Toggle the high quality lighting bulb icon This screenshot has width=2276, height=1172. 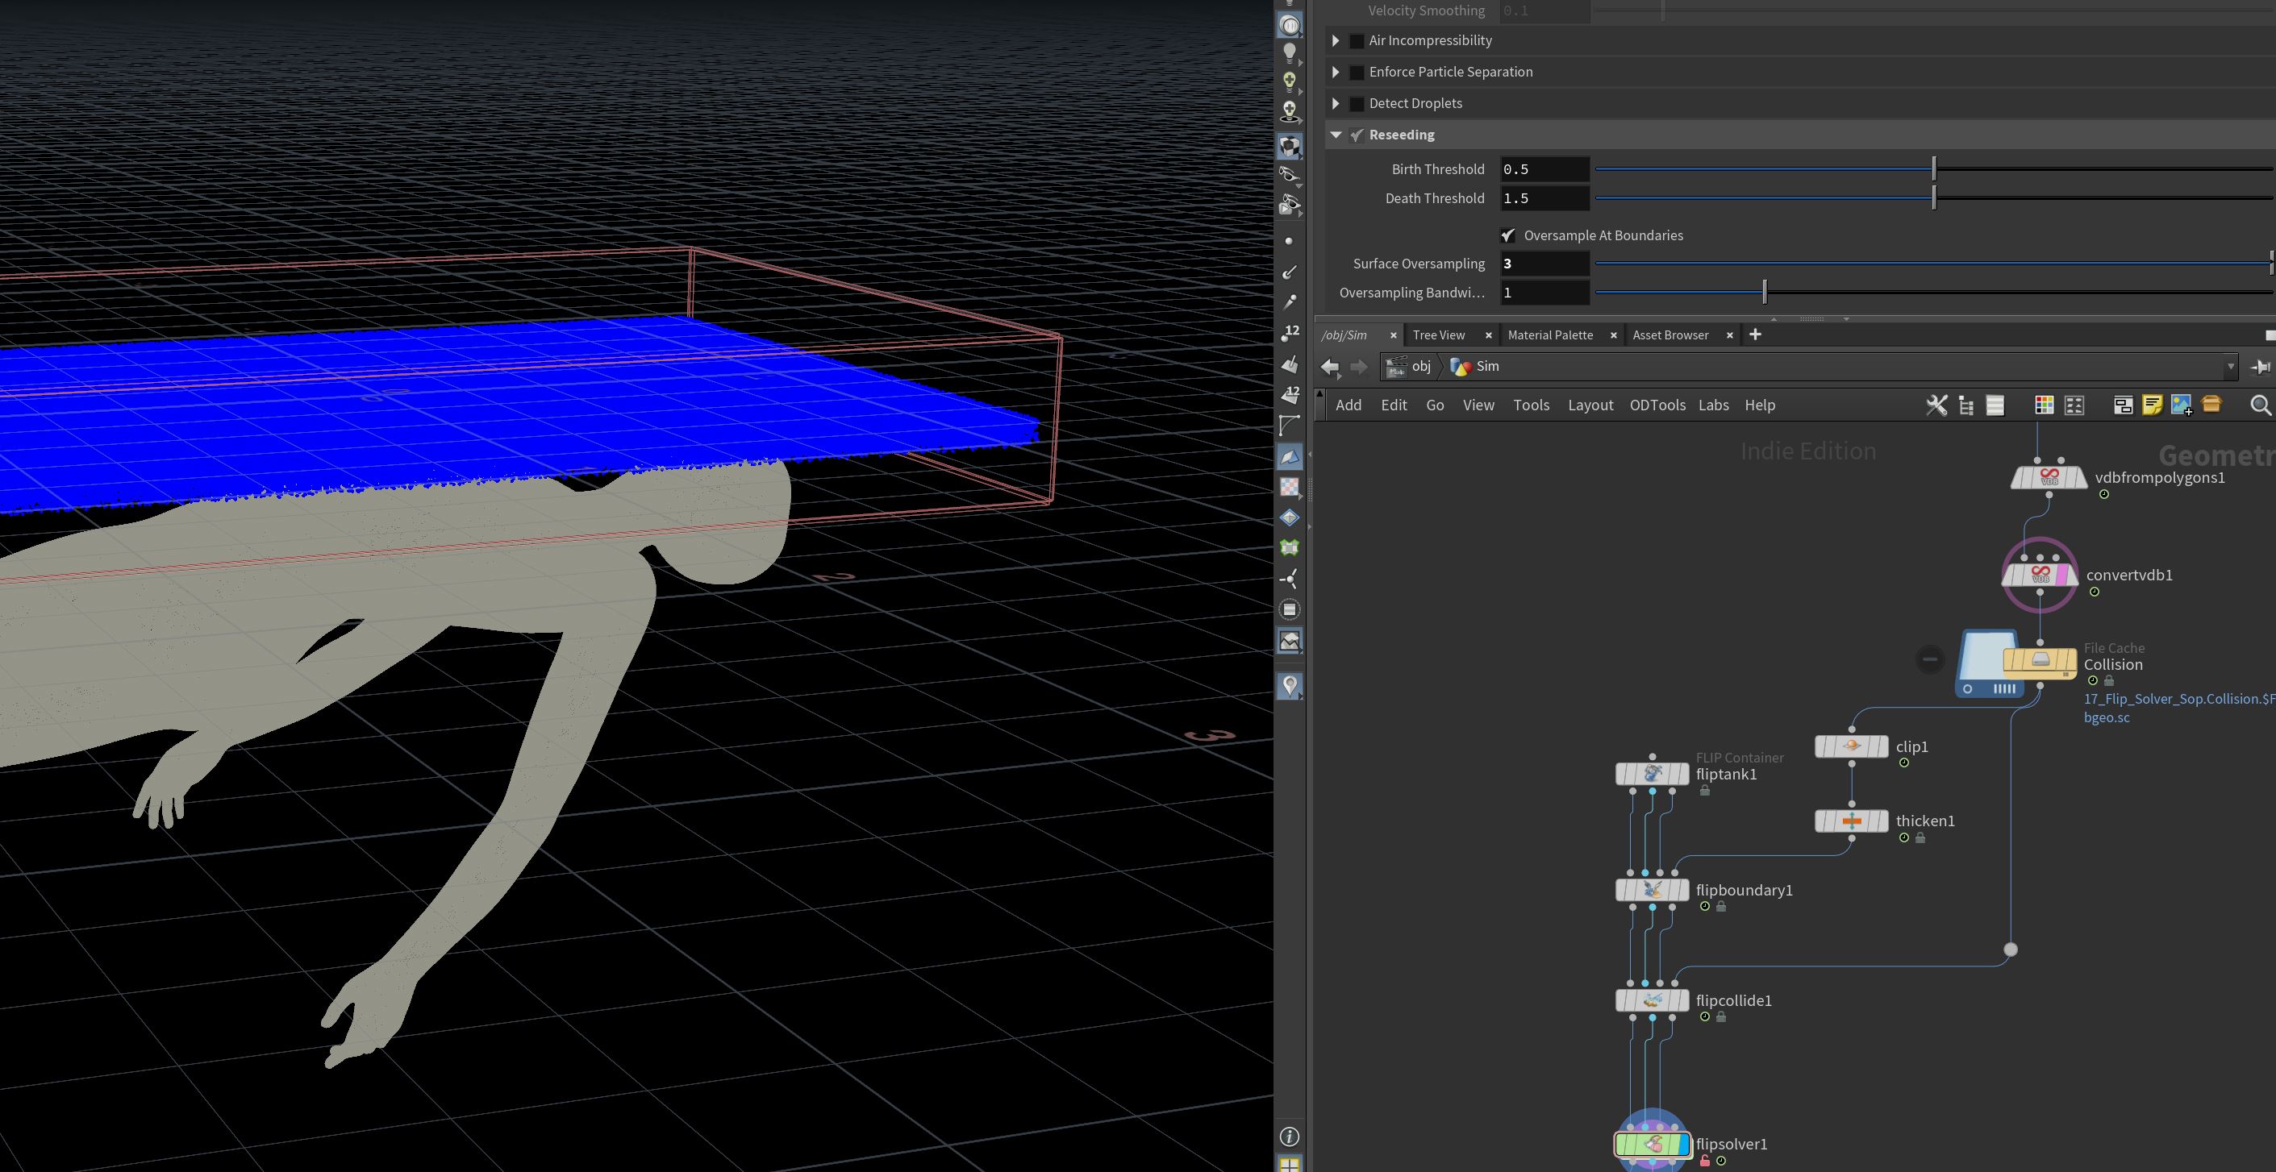pyautogui.click(x=1290, y=82)
